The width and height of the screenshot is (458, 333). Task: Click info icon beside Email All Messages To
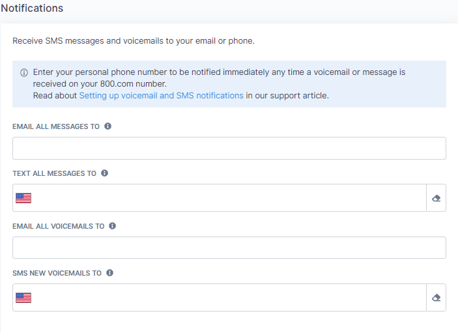coord(107,126)
